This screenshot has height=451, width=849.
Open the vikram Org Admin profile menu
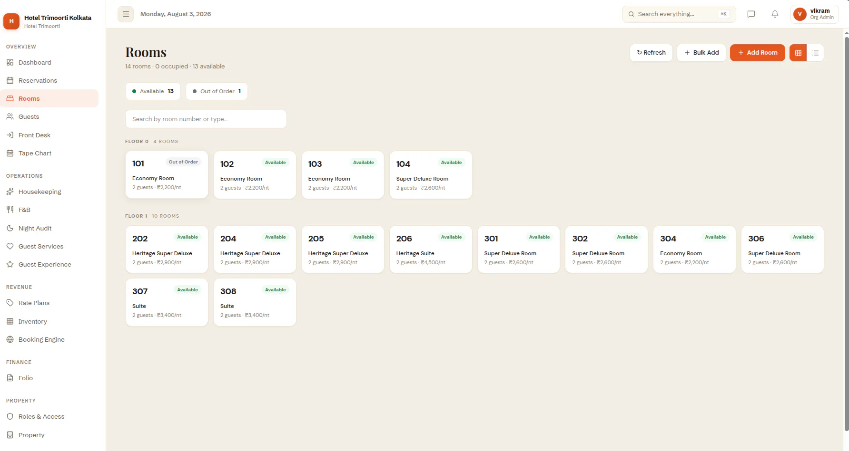click(815, 14)
